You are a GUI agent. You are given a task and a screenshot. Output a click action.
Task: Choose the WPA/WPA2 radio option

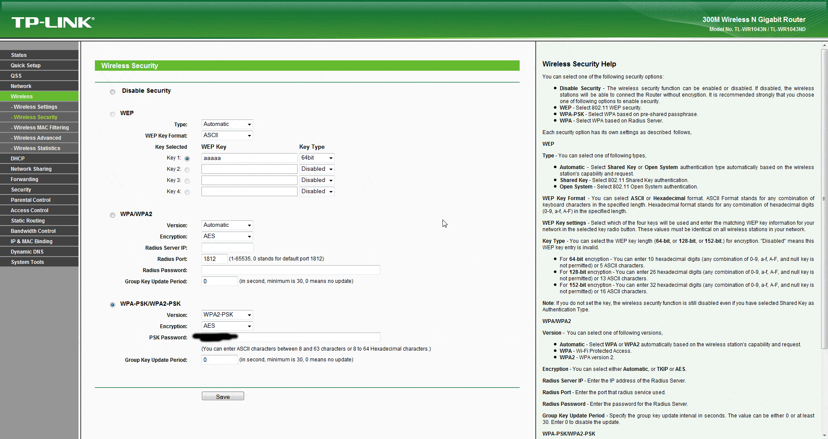113,215
